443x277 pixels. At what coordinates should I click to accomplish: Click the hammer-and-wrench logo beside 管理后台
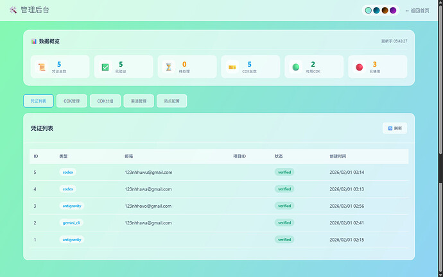(x=13, y=10)
